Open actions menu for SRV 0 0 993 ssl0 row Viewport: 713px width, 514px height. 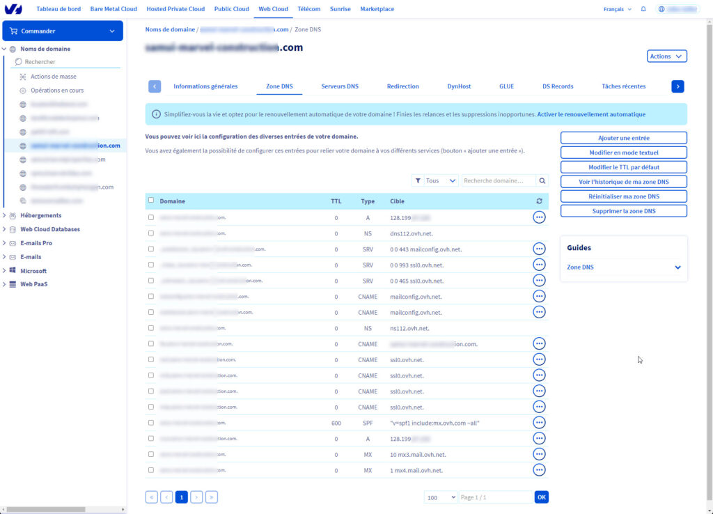pyautogui.click(x=539, y=265)
